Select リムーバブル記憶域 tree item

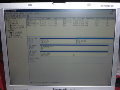pos(17,32)
